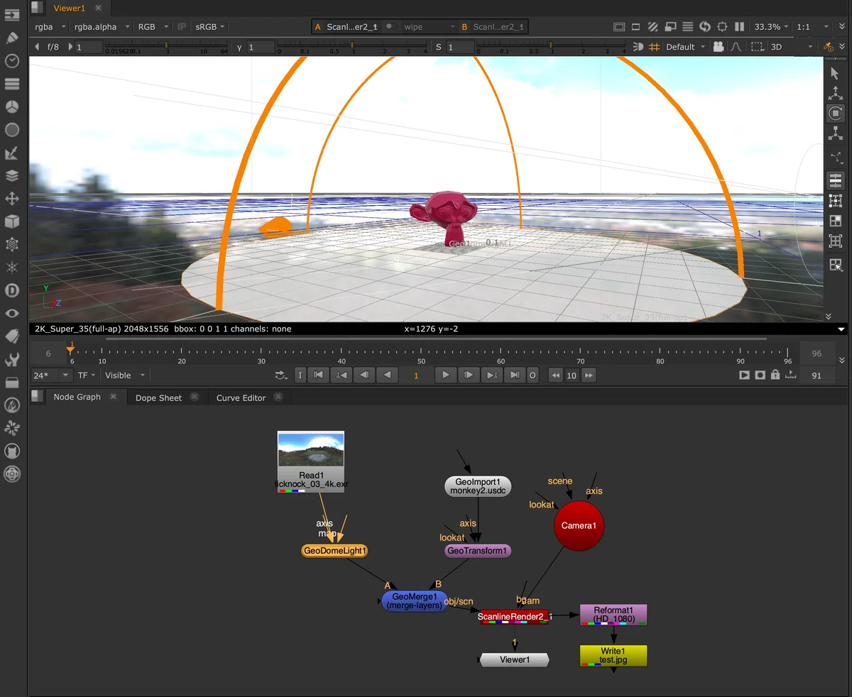Toggle the timeline lock icon

[775, 375]
